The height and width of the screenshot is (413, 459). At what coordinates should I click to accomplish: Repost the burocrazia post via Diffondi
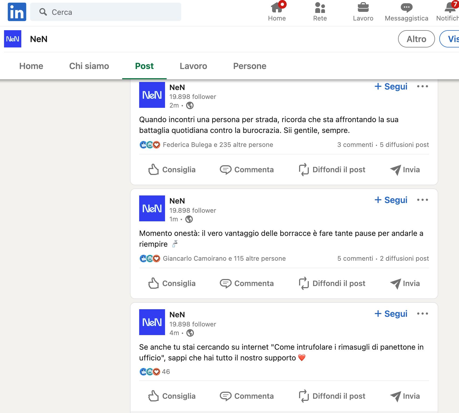coord(332,170)
